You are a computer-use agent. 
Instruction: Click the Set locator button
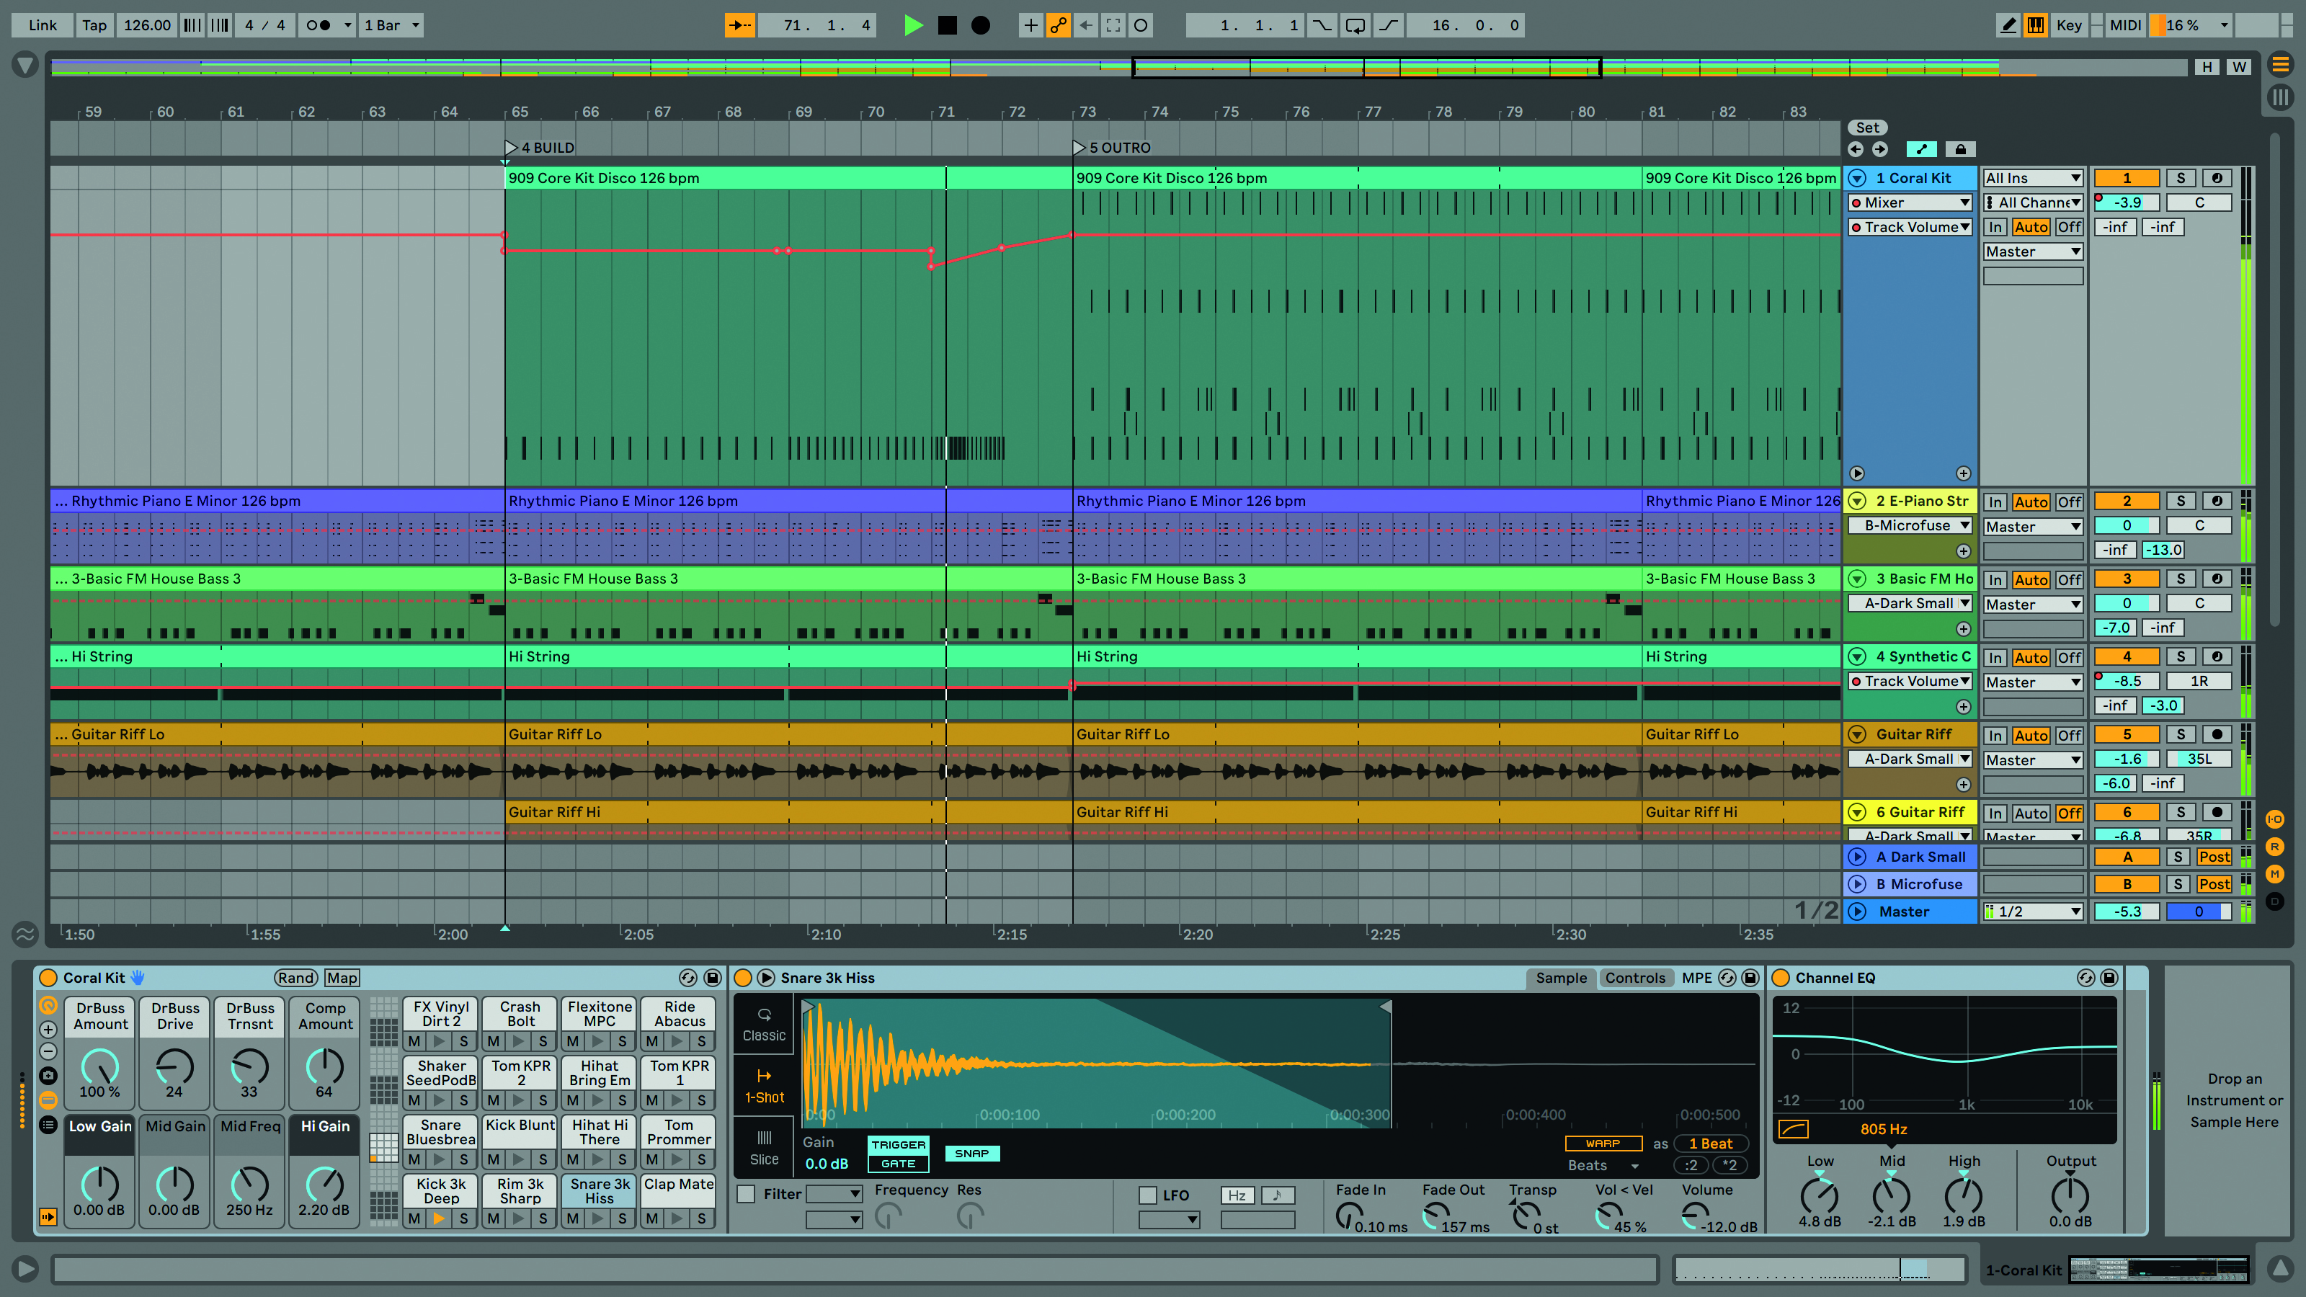point(1867,128)
